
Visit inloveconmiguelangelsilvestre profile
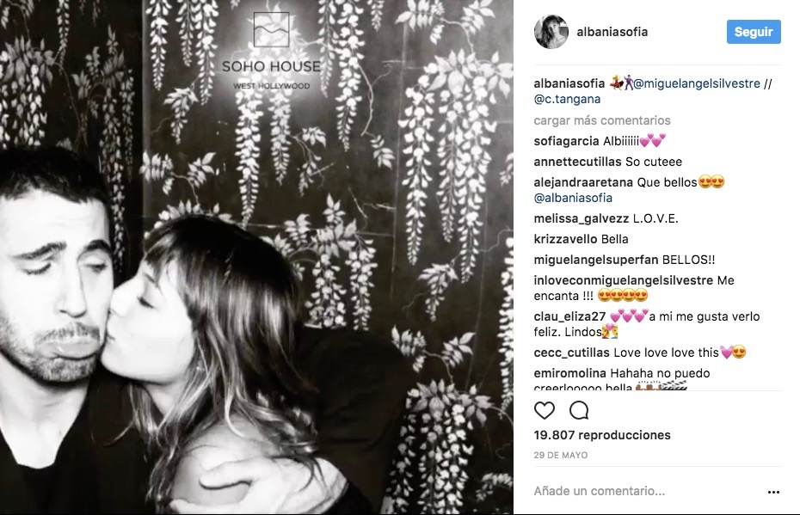point(624,280)
